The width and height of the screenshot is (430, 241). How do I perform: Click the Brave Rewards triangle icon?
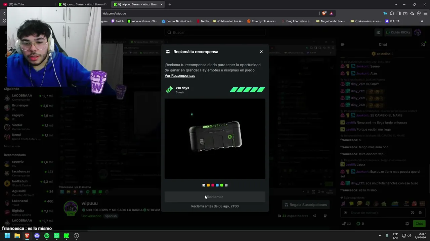pyautogui.click(x=331, y=13)
